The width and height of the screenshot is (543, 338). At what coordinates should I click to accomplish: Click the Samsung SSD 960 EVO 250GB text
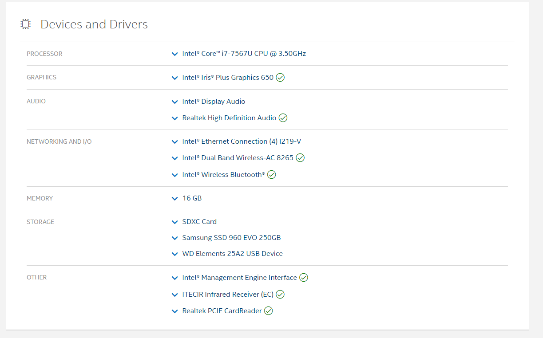click(231, 238)
